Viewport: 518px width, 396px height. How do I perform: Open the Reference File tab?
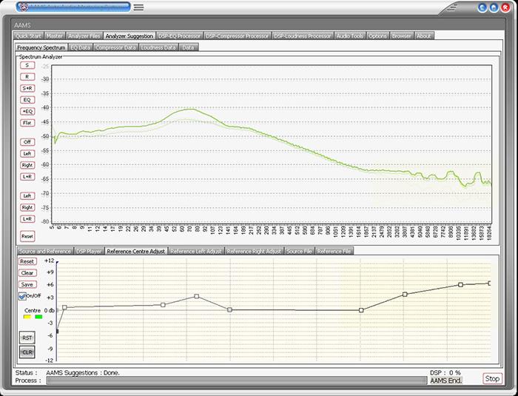tap(334, 251)
